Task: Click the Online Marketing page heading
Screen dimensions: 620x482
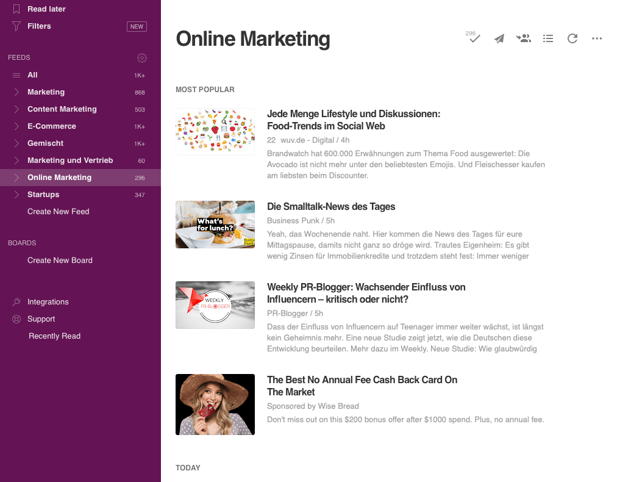Action: [252, 39]
